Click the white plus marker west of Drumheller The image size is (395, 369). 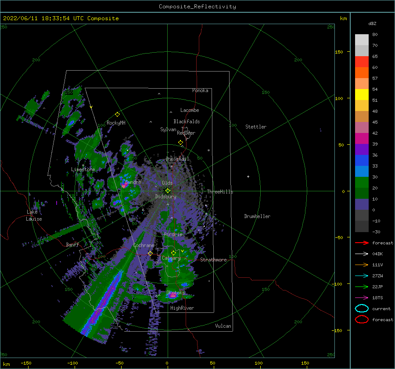[x=248, y=176]
